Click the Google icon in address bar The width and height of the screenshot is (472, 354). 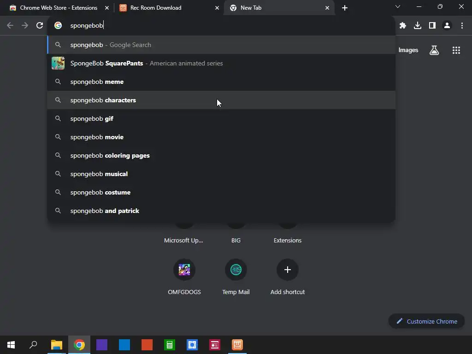(58, 26)
